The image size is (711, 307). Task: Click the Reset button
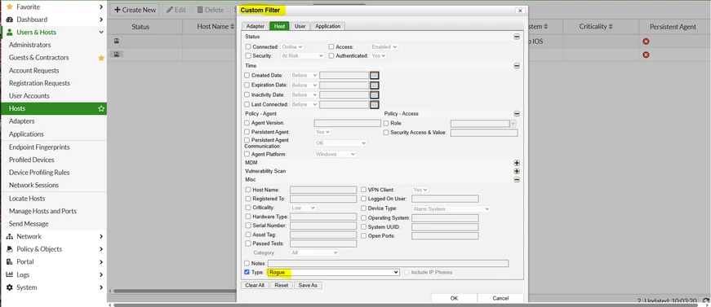tap(282, 285)
